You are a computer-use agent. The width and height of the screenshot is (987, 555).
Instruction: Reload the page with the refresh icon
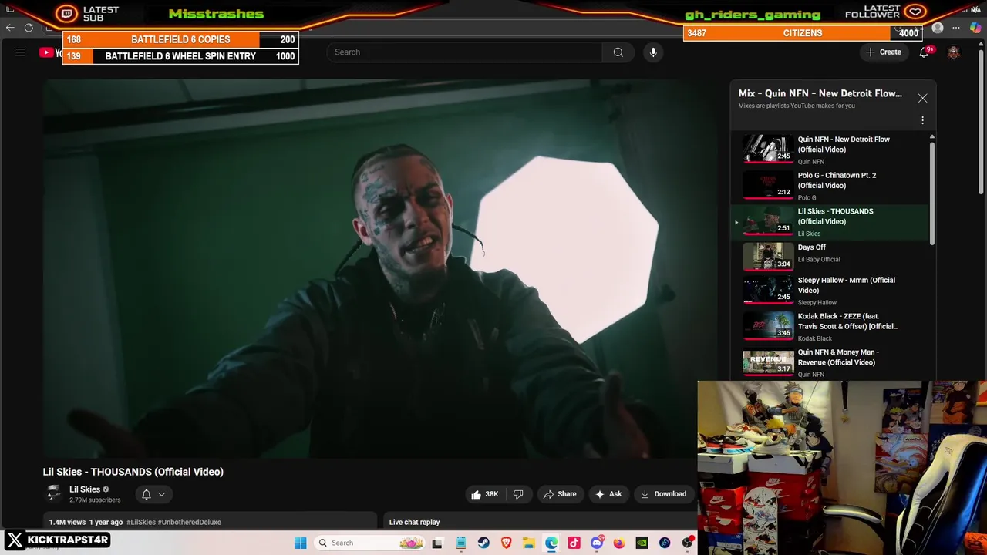(x=29, y=28)
